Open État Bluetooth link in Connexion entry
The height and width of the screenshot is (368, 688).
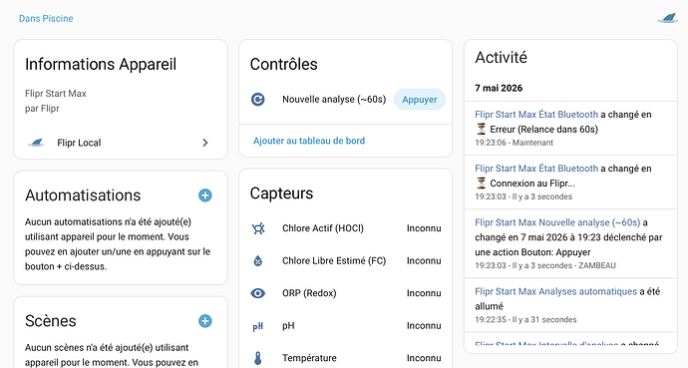(x=536, y=169)
